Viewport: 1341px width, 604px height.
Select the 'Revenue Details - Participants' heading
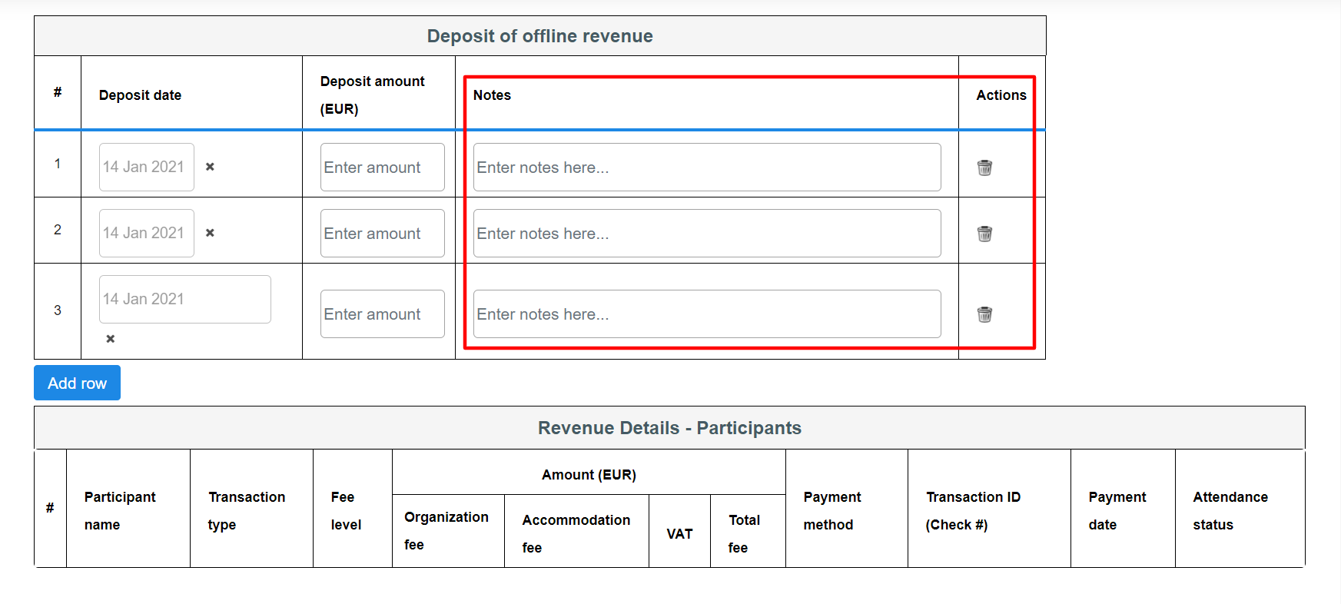[669, 428]
